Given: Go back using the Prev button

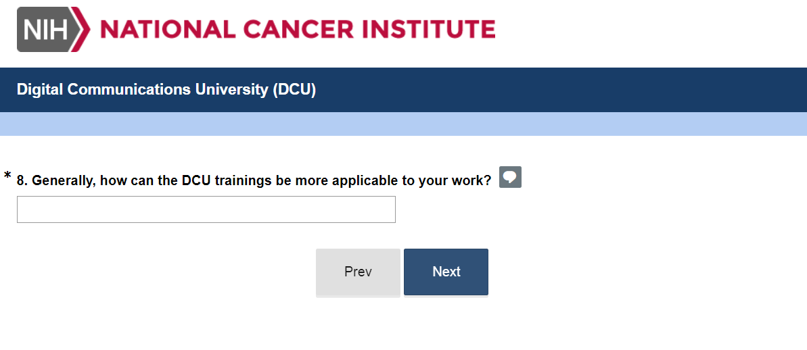Looking at the screenshot, I should point(358,272).
